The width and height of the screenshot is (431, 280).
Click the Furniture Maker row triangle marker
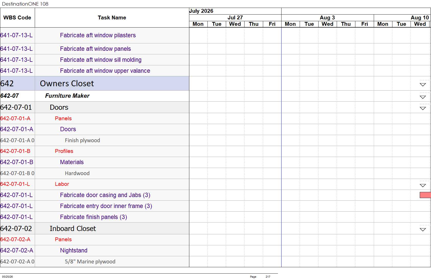point(423,97)
